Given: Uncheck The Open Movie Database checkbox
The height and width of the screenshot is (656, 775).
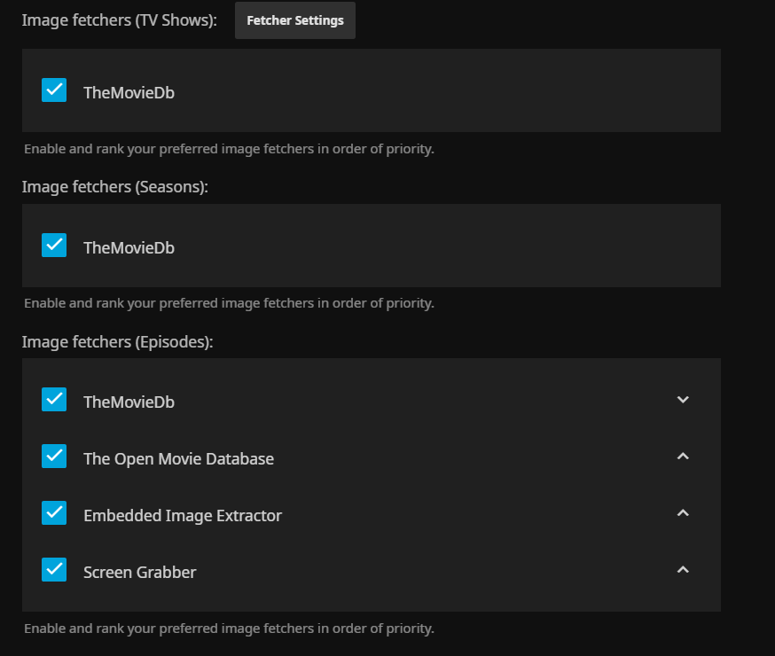Looking at the screenshot, I should coord(54,457).
